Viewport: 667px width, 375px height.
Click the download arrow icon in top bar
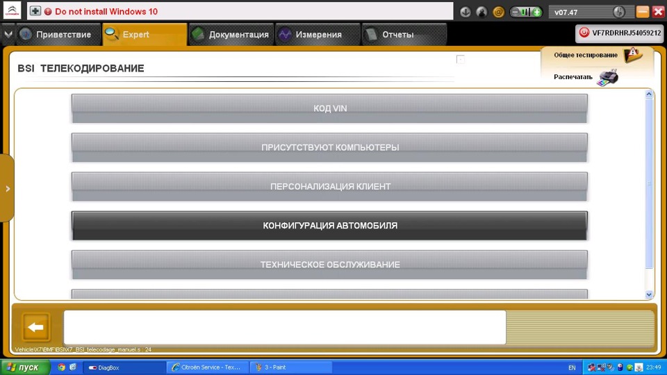(465, 12)
